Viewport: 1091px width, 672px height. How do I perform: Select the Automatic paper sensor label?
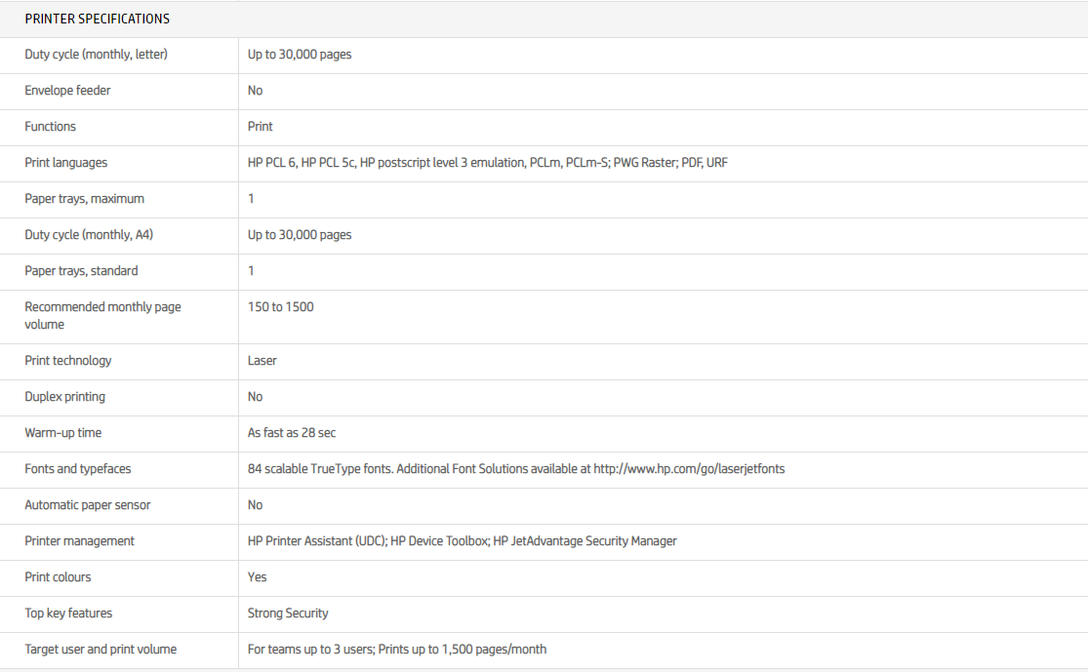tap(88, 505)
